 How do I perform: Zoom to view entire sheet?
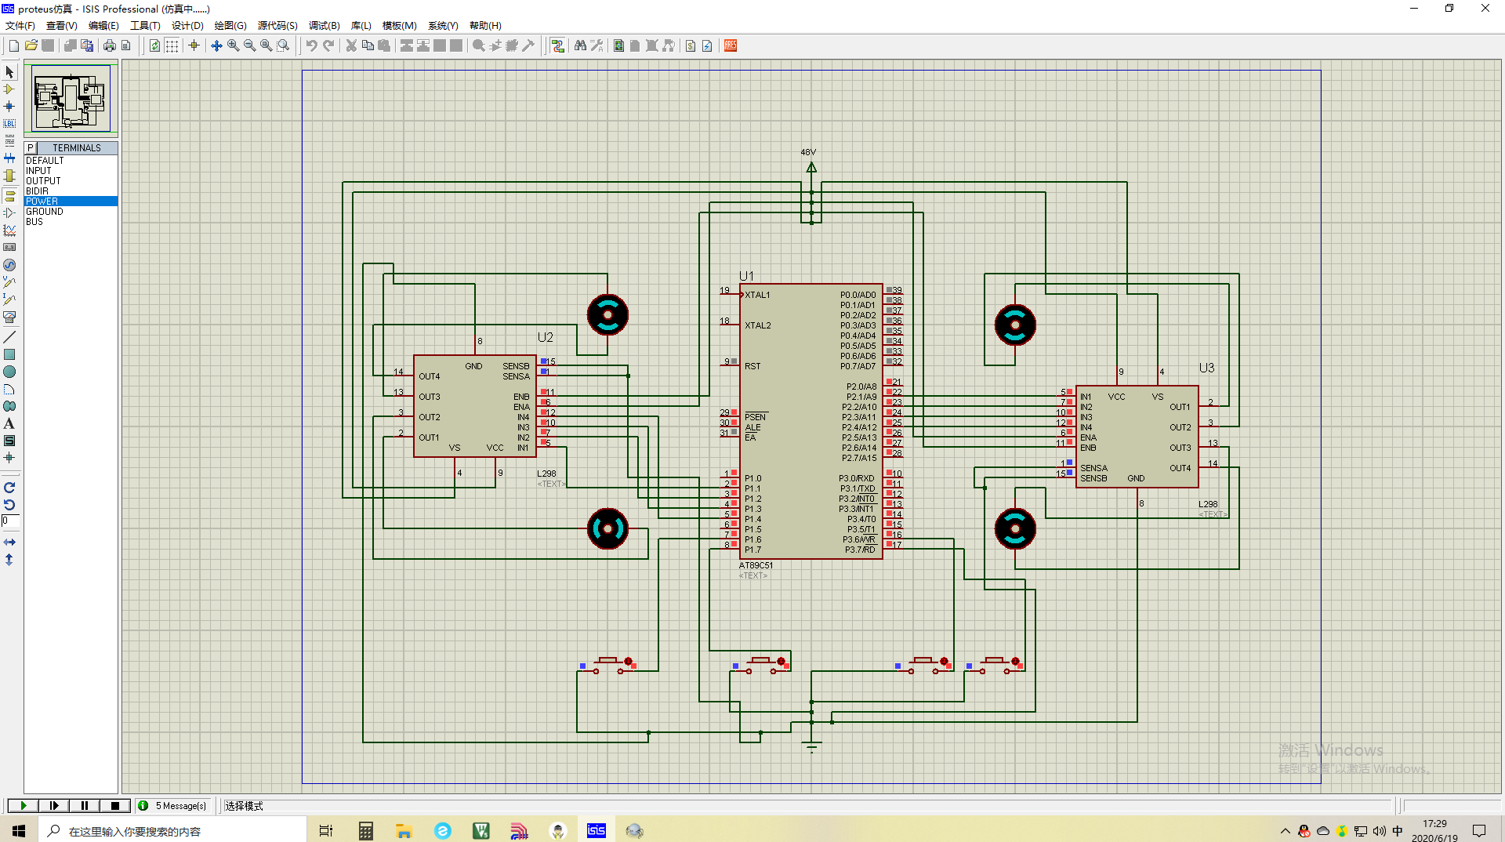267,45
